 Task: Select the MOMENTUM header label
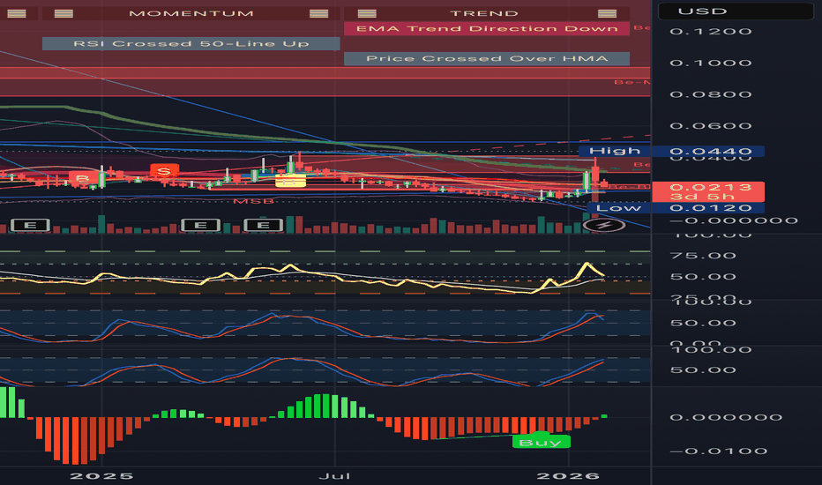coord(191,13)
